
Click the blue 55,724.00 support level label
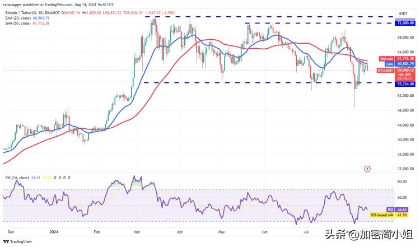(406, 84)
